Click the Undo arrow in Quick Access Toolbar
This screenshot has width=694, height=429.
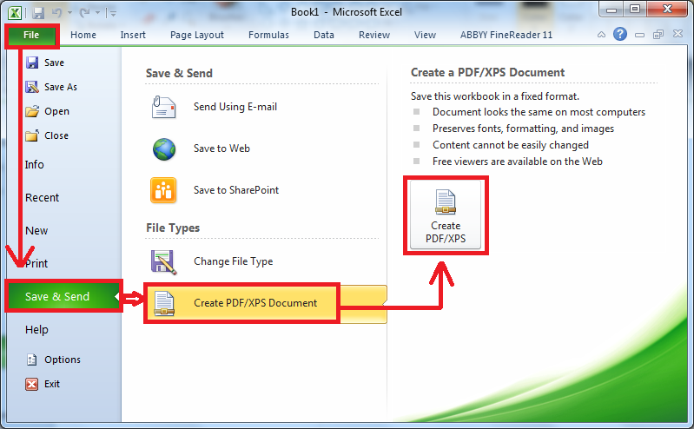(x=57, y=13)
